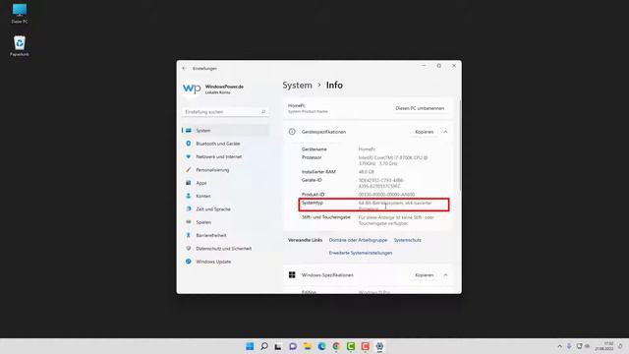Click the back arrow in Einstellungen window
Viewport: 629px width, 354px height.
(184, 68)
